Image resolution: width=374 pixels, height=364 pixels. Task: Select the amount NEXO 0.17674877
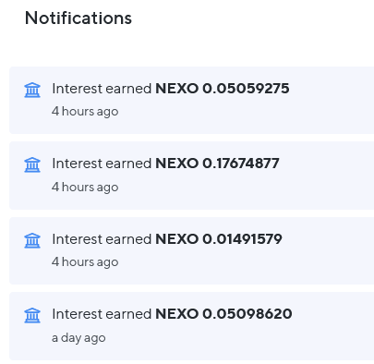(217, 164)
